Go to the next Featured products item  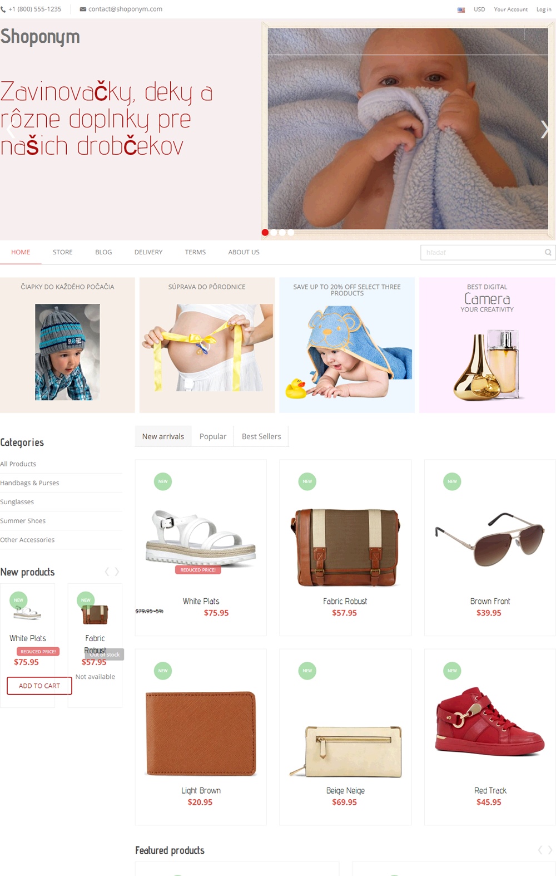[550, 850]
